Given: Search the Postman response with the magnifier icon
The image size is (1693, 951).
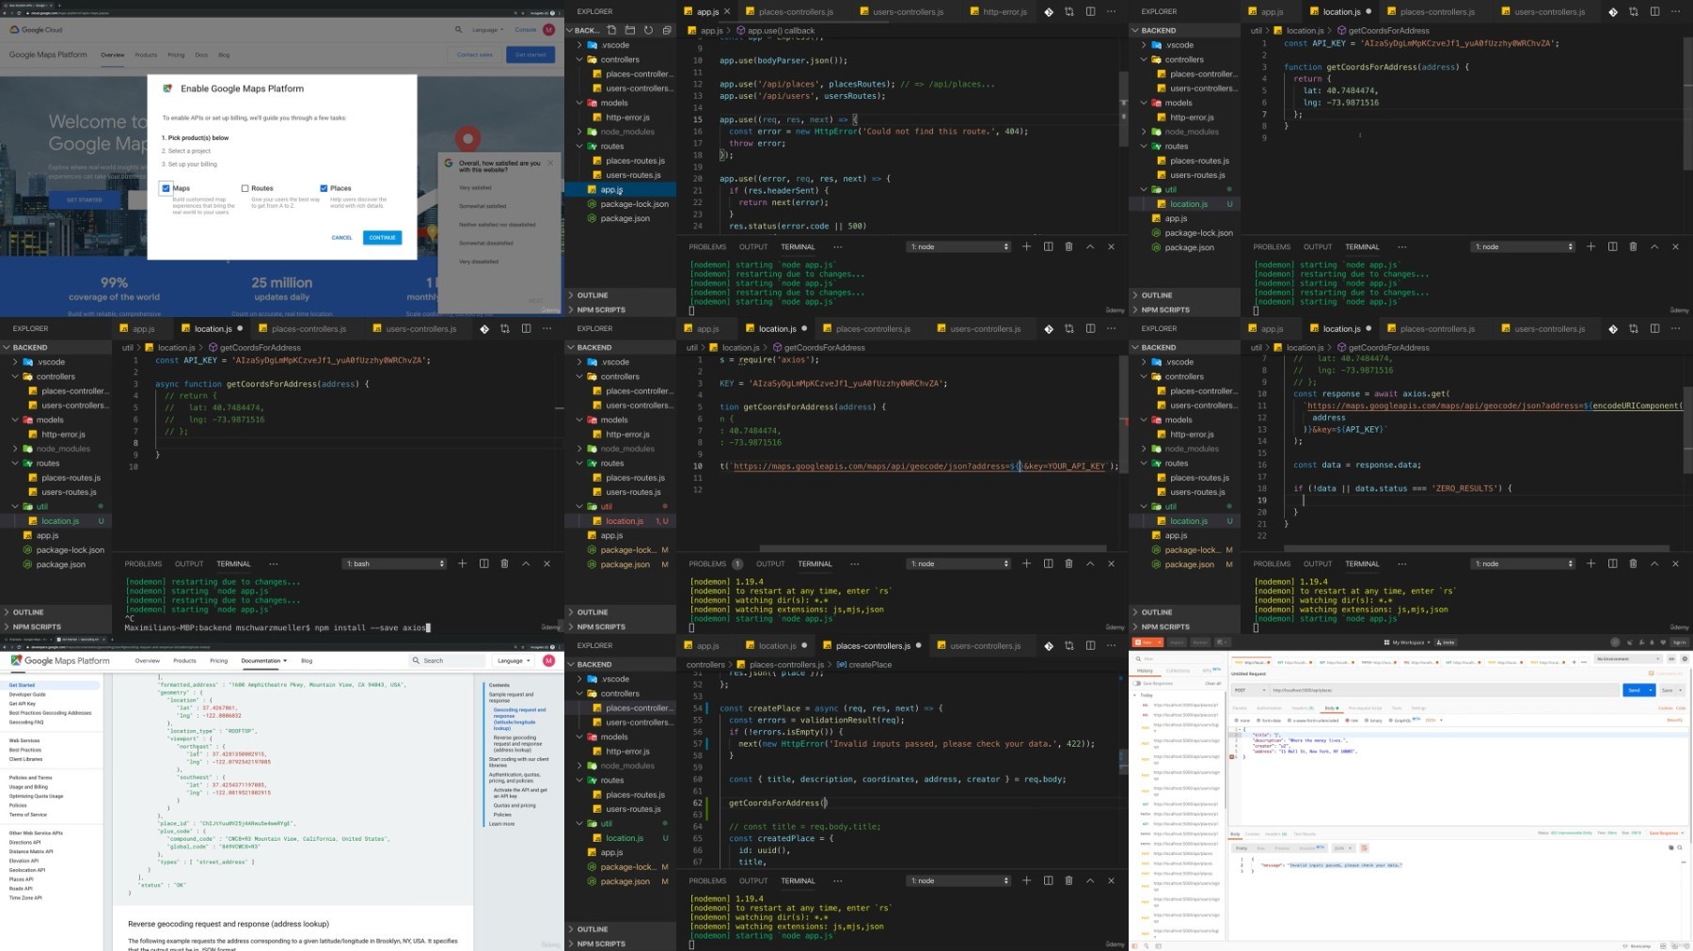Looking at the screenshot, I should coord(1680,848).
